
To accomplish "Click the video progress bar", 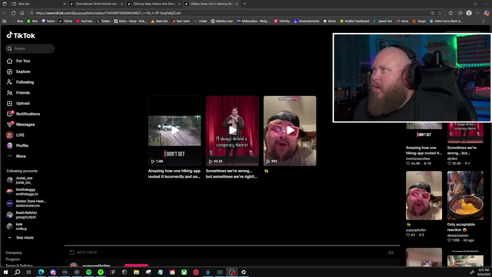I will 232,245.
